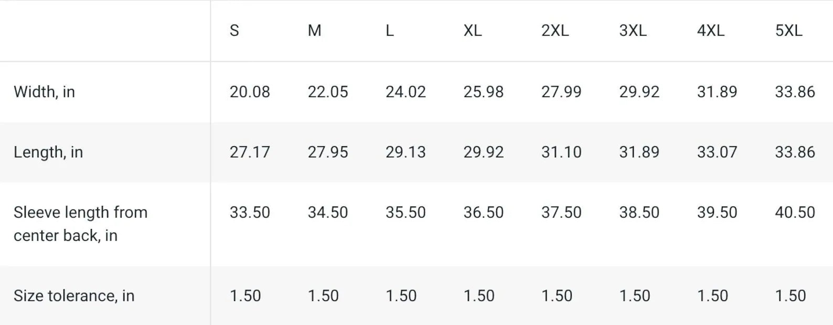Click the 3XL size column header
This screenshot has width=833, height=325.
pos(633,30)
